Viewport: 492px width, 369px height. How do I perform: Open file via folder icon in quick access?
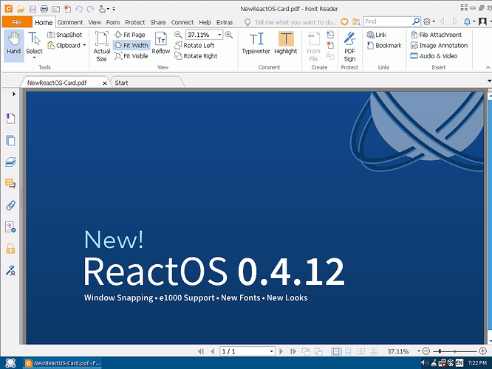(x=21, y=9)
